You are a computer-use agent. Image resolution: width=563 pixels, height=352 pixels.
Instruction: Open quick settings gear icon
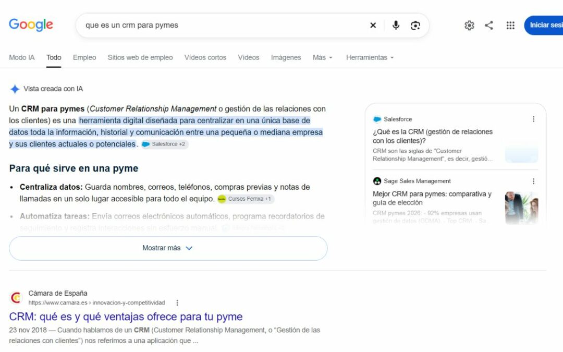pyautogui.click(x=469, y=25)
